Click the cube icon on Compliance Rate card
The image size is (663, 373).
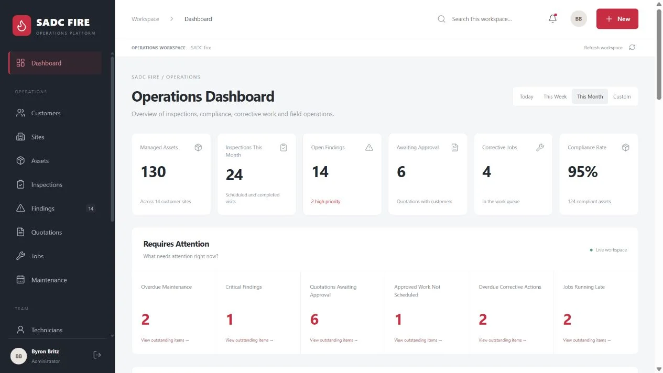(625, 148)
